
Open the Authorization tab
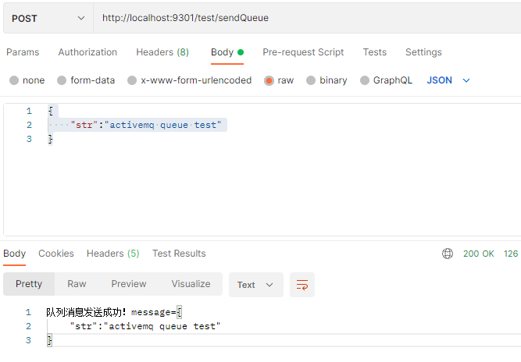87,52
